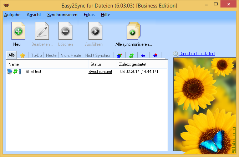
Task: Open the Extras menu
Action: coord(89,15)
